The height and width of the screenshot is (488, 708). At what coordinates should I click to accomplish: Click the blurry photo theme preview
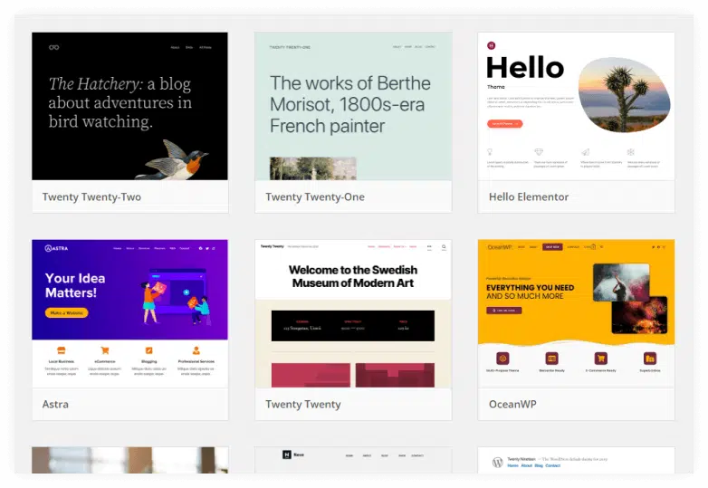(x=130, y=460)
